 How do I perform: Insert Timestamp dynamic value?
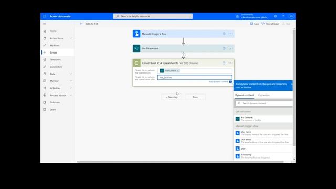point(263,156)
